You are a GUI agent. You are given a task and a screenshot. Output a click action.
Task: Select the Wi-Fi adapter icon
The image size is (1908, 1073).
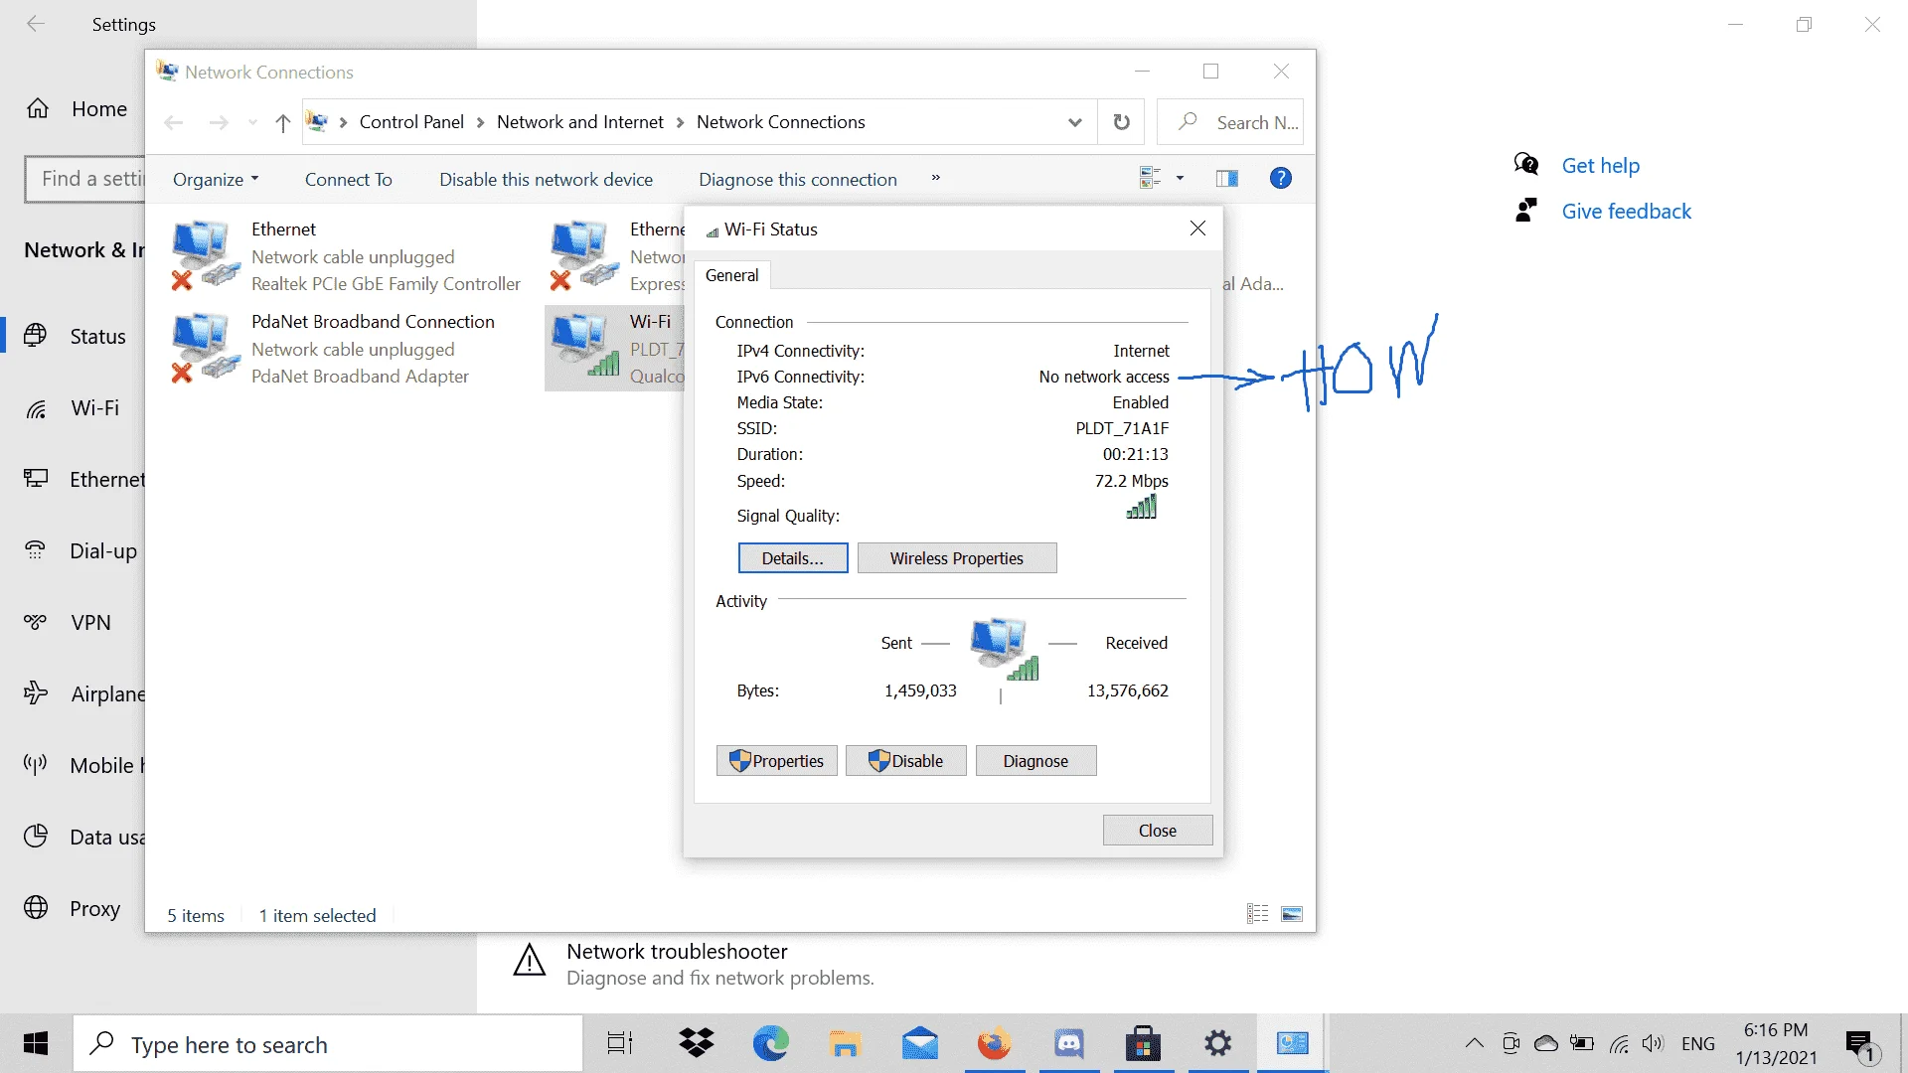click(585, 345)
